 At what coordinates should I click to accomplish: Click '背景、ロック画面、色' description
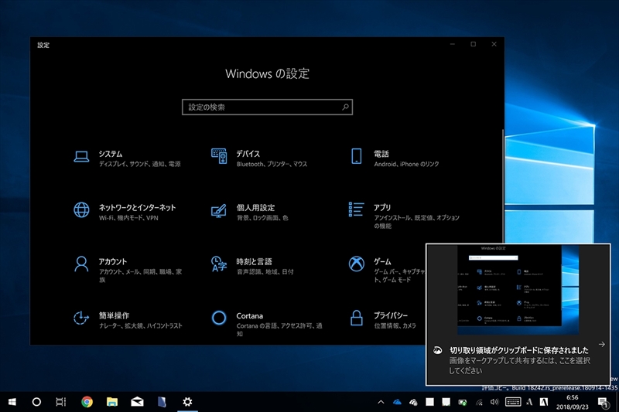point(262,218)
